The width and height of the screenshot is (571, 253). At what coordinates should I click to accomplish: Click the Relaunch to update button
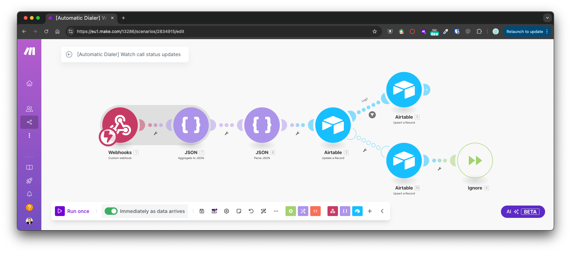524,31
